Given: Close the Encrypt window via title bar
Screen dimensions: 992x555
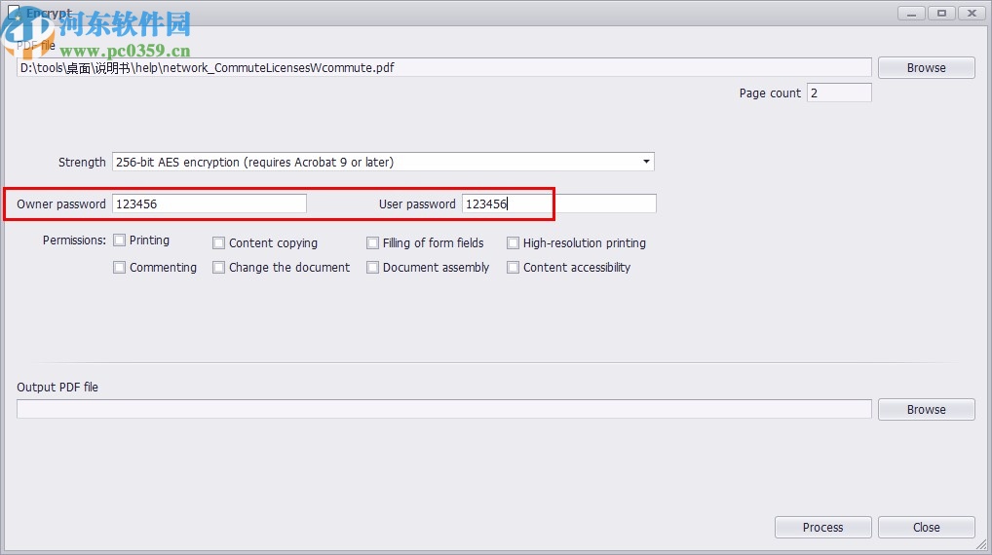Looking at the screenshot, I should (x=972, y=14).
